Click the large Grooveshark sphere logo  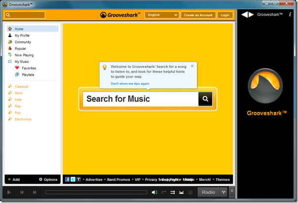pyautogui.click(x=265, y=86)
